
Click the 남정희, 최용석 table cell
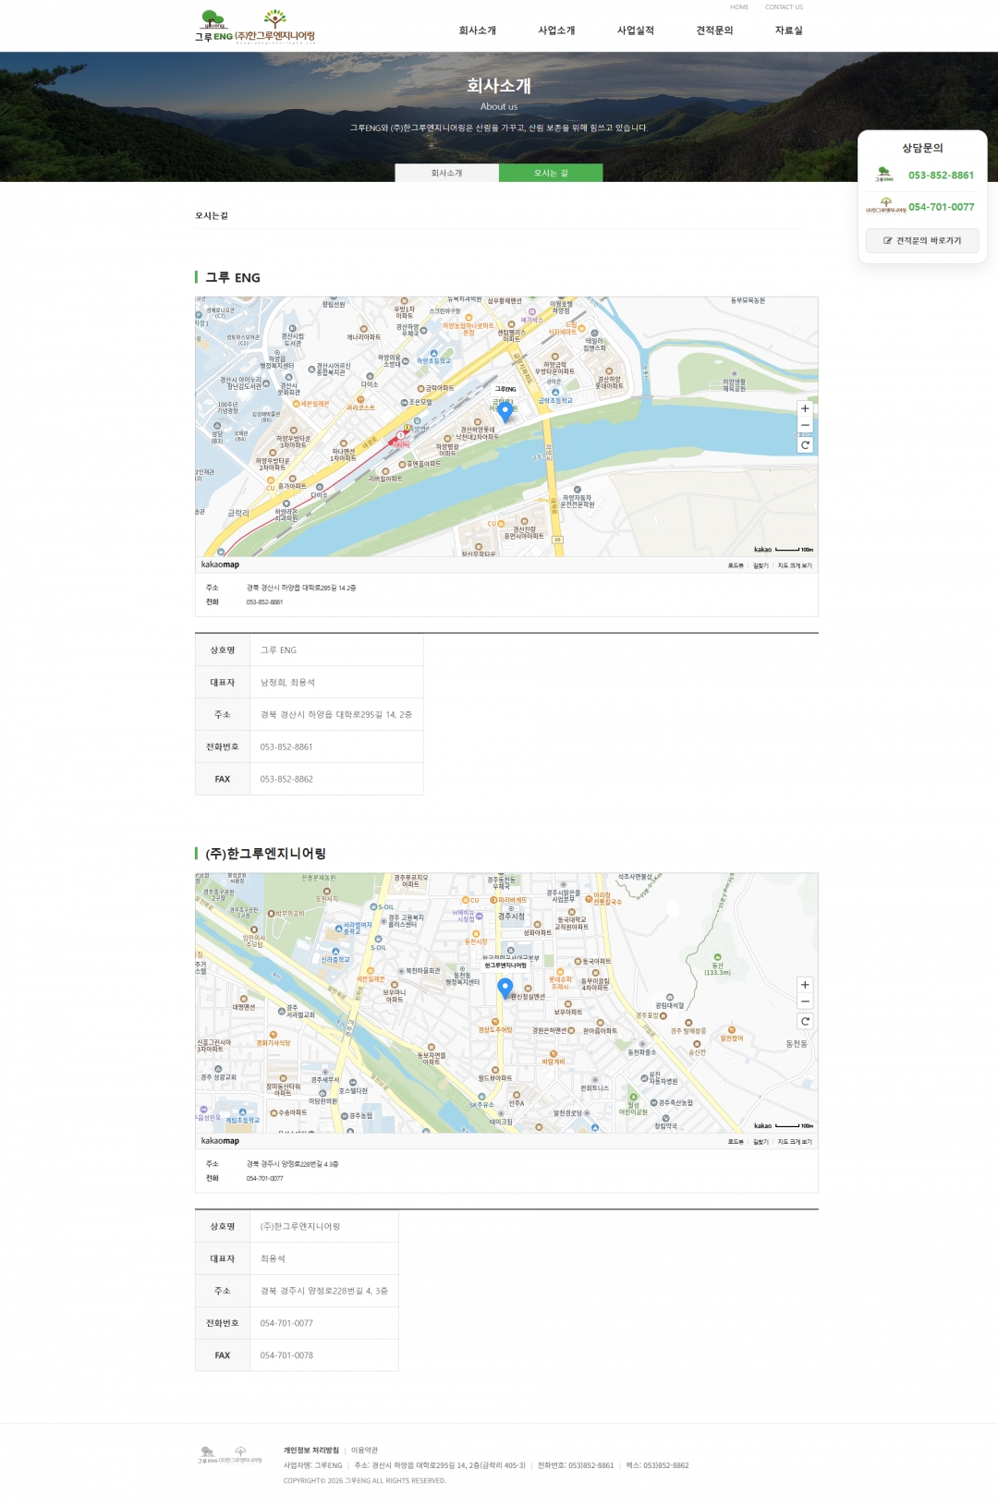pos(336,682)
